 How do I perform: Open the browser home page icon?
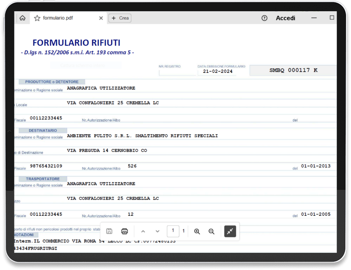coord(22,18)
